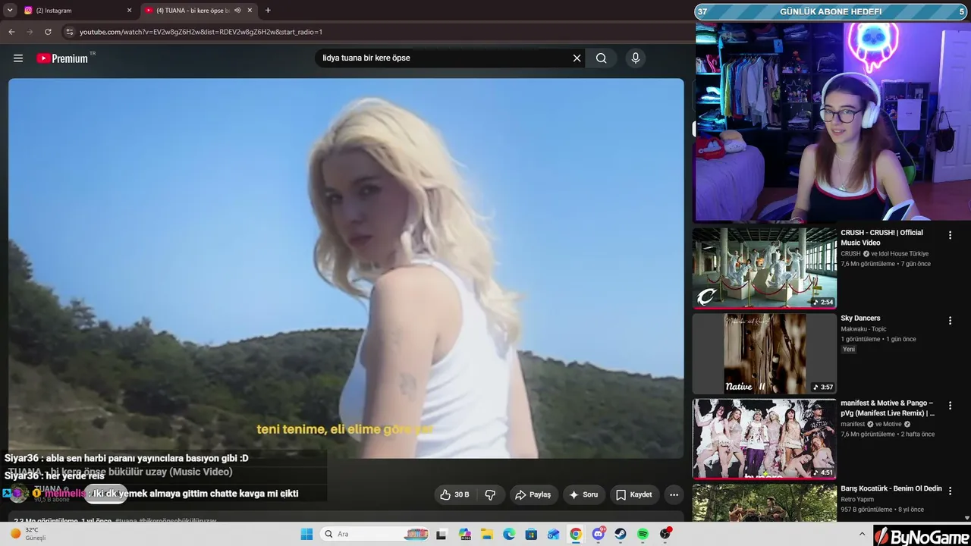Click into the YouTube search field
This screenshot has height=546, width=971.
coord(444,58)
